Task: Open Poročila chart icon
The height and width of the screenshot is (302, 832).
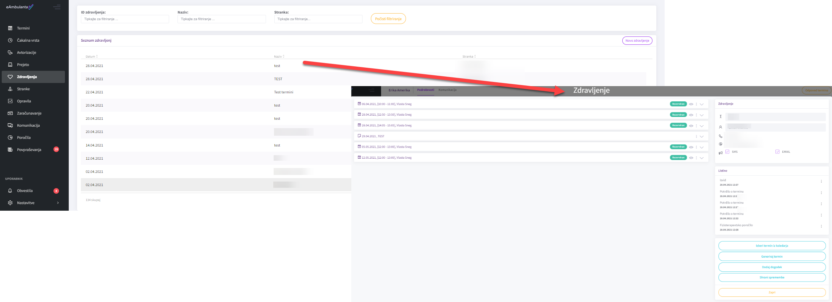Action: 10,137
